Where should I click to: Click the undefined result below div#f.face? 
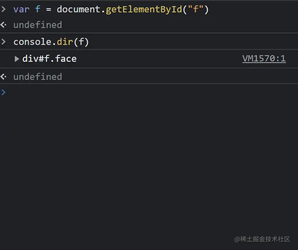(38, 77)
